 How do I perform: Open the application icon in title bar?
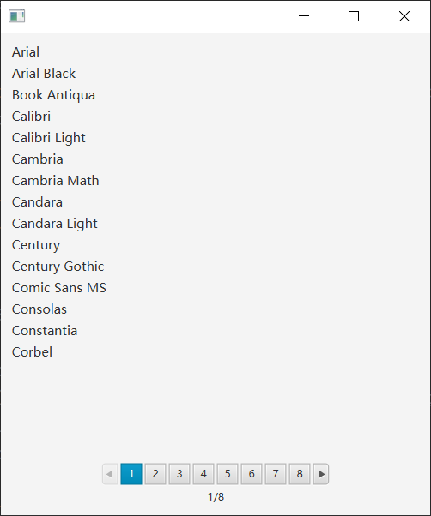[x=17, y=16]
